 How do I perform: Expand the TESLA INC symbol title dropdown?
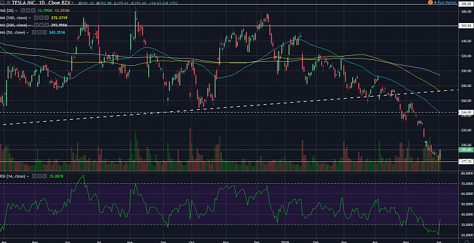pos(72,3)
